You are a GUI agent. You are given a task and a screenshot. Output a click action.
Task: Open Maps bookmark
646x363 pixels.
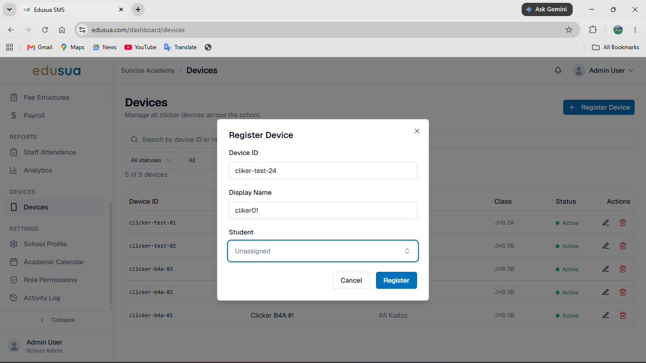pyautogui.click(x=72, y=47)
